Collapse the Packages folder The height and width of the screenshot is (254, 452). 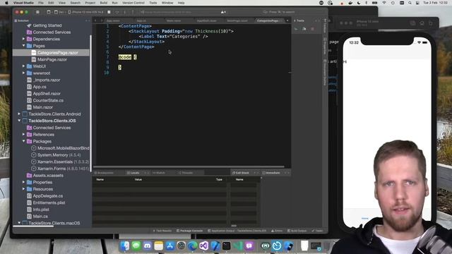(23, 141)
